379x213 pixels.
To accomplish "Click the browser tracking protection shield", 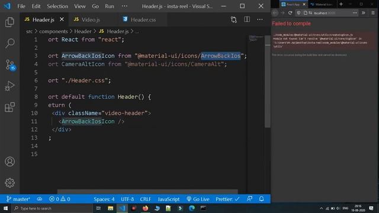I will tap(298, 13).
